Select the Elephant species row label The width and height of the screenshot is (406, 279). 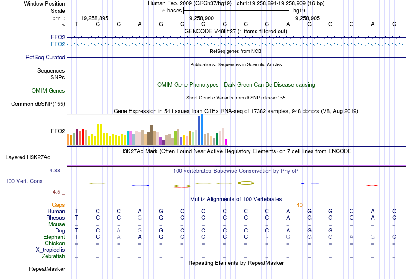pos(54,237)
